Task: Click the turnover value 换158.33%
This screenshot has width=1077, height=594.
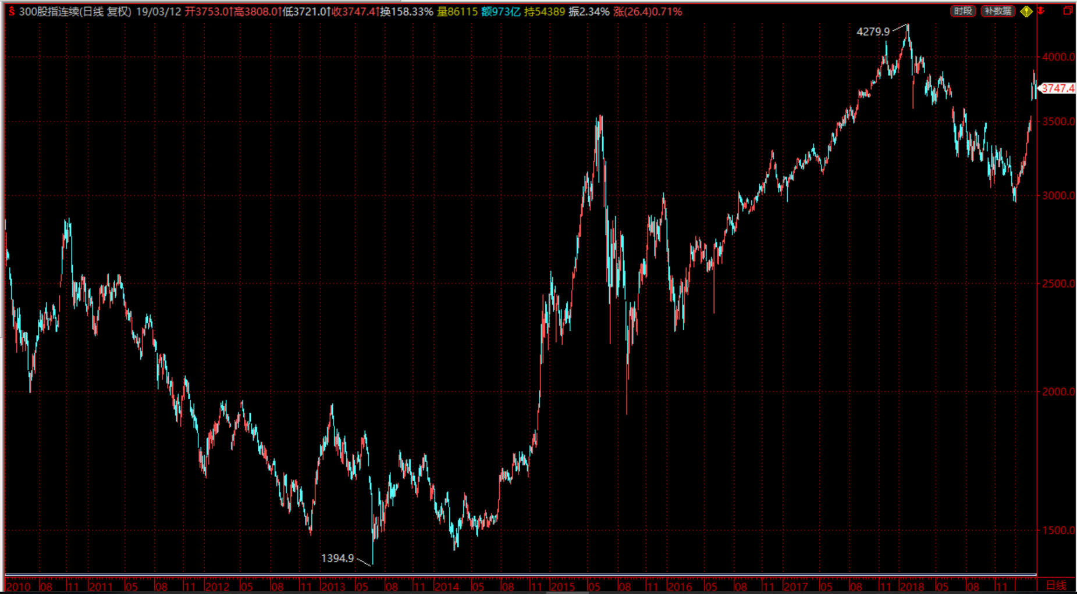Action: pos(407,12)
